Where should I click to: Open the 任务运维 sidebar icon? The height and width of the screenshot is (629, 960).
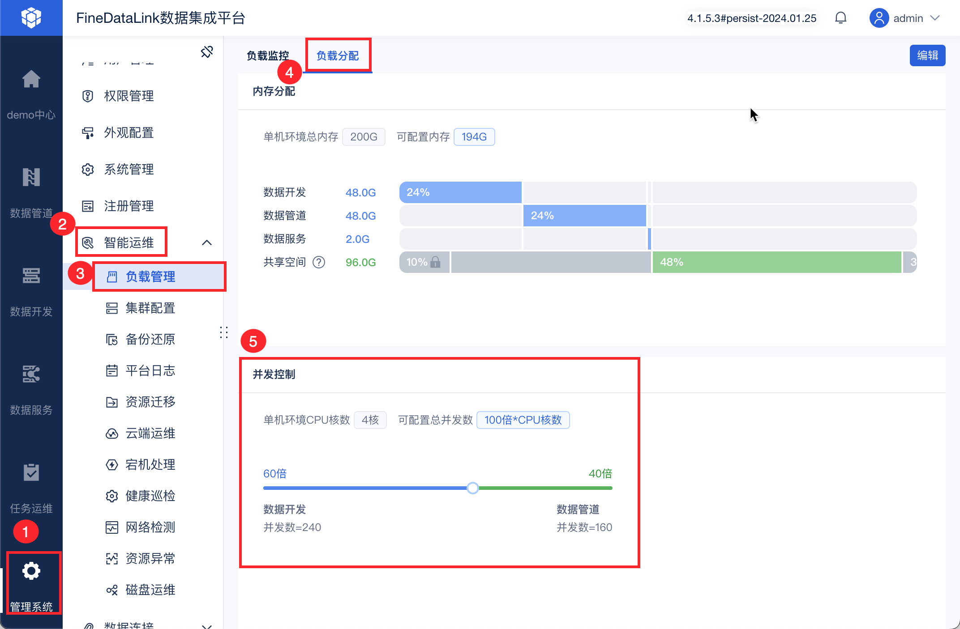[x=31, y=472]
